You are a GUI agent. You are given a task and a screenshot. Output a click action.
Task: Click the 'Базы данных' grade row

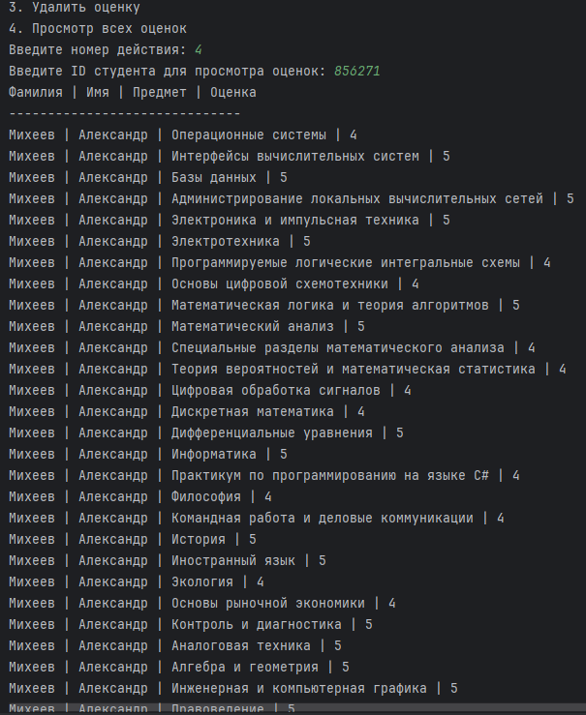(148, 178)
